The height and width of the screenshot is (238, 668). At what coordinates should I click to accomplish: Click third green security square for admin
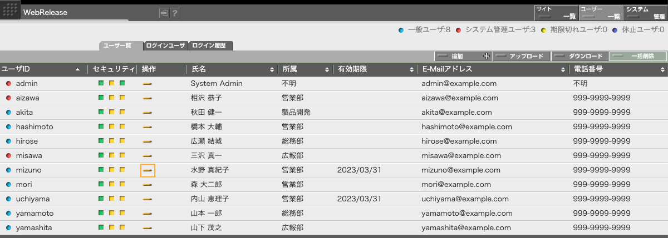click(x=122, y=84)
